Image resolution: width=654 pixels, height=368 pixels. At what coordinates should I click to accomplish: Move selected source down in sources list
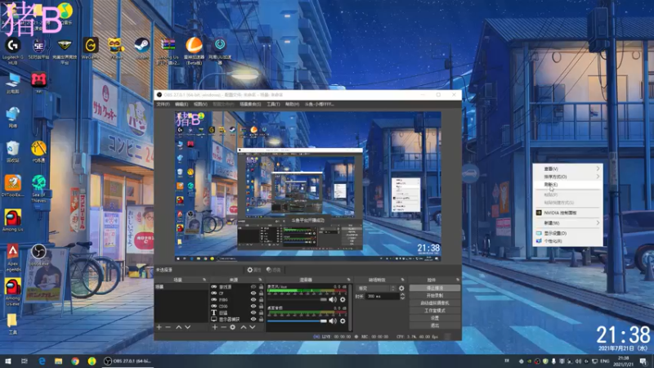pos(253,327)
